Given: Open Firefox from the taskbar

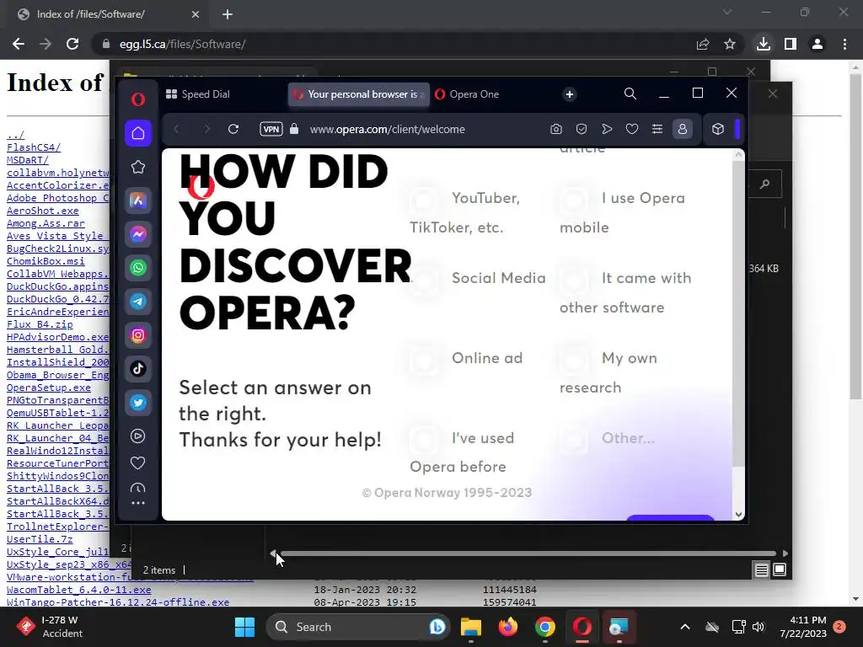Looking at the screenshot, I should tap(508, 627).
